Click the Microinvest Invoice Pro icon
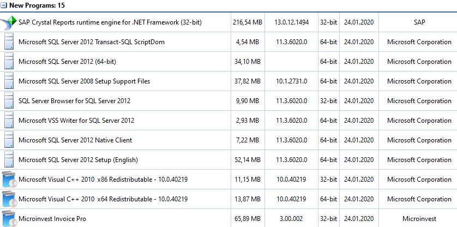457x227 pixels. (9, 218)
